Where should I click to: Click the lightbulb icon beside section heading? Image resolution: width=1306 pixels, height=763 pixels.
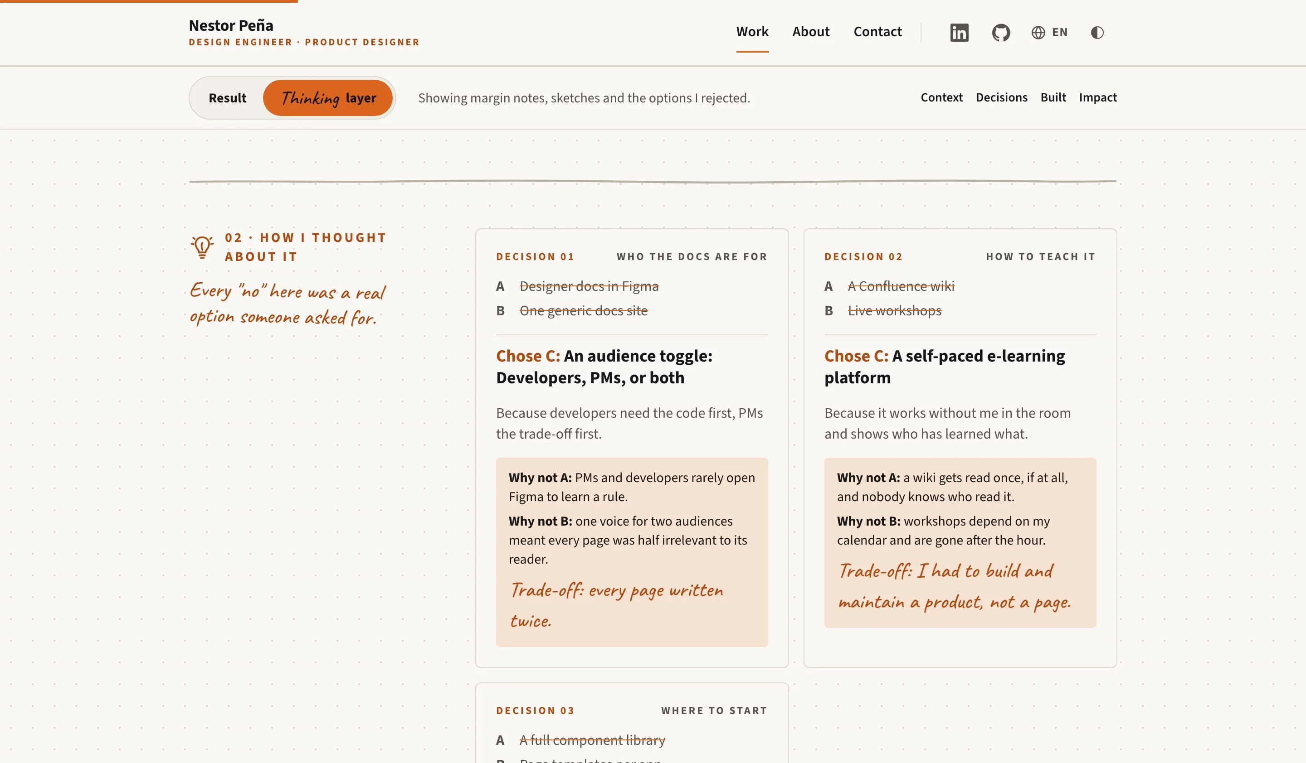[x=202, y=247]
